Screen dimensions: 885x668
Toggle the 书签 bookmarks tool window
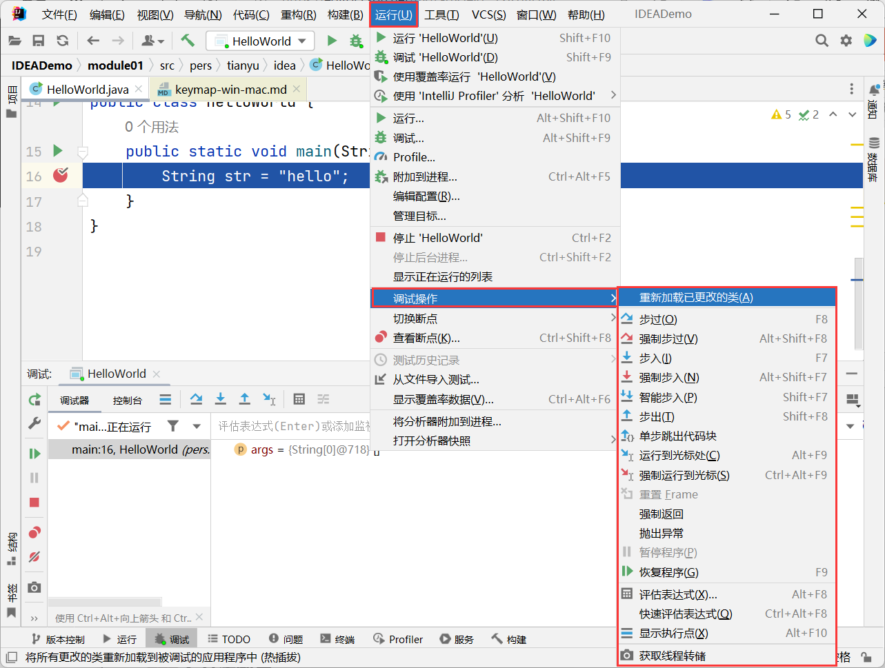click(11, 601)
